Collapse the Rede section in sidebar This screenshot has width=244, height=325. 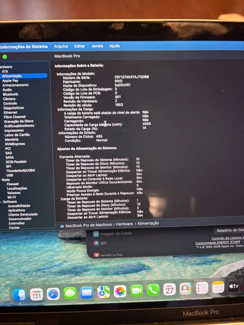[x=1, y=180]
